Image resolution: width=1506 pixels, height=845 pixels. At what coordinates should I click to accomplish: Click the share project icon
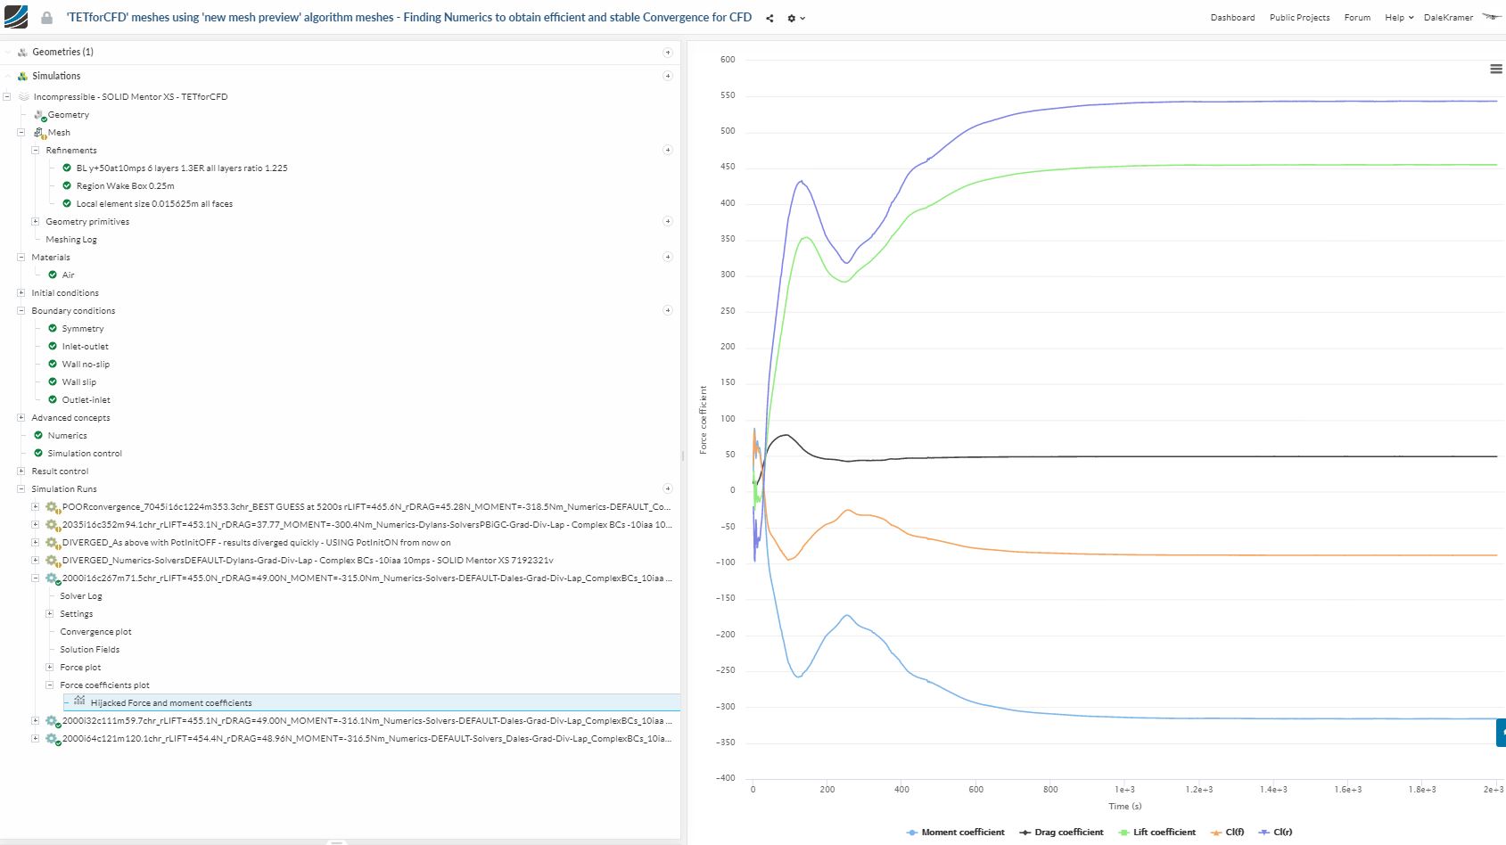(769, 18)
